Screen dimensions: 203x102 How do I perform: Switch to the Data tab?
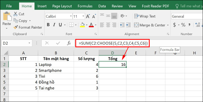102,6
